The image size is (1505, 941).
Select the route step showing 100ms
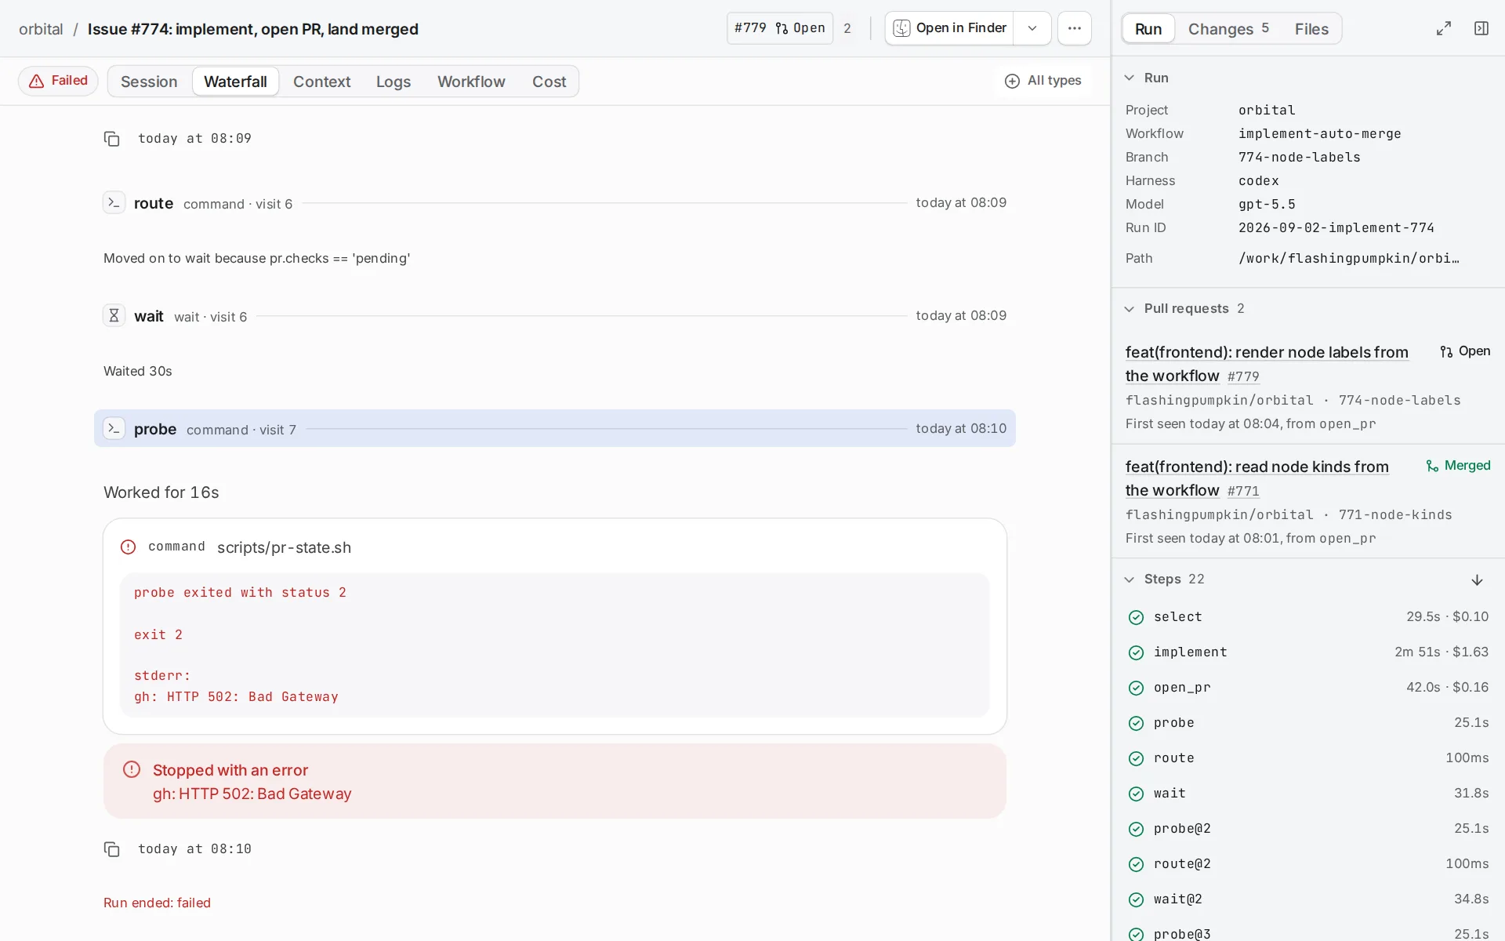click(x=1308, y=758)
